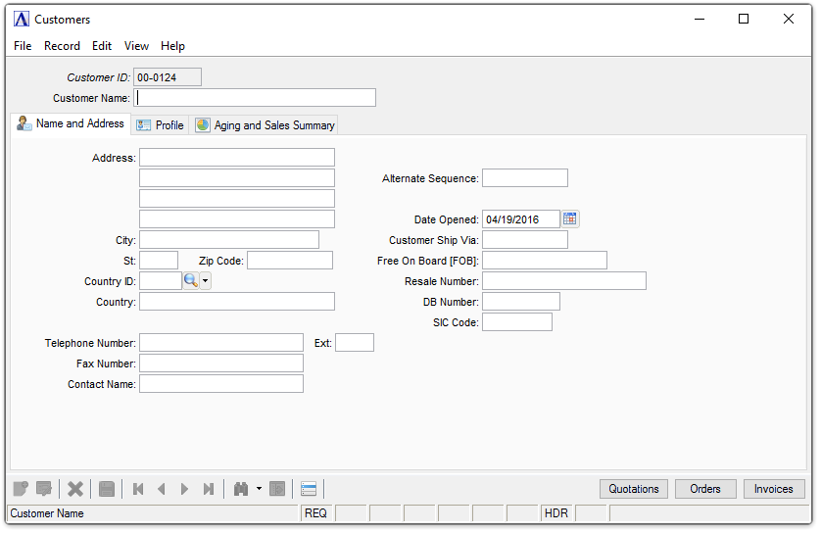Click the save record disk icon

107,489
